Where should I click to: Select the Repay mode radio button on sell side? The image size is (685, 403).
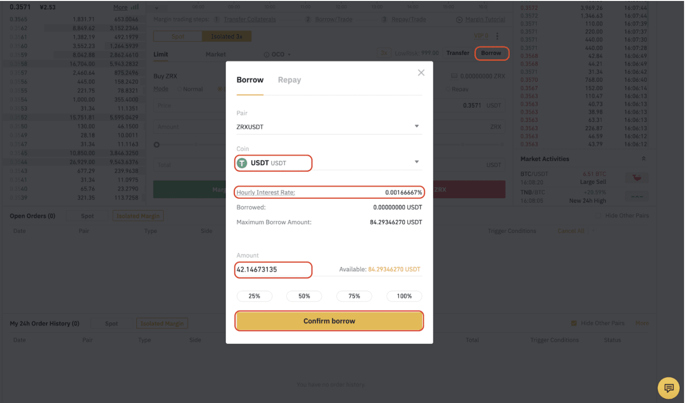click(448, 89)
